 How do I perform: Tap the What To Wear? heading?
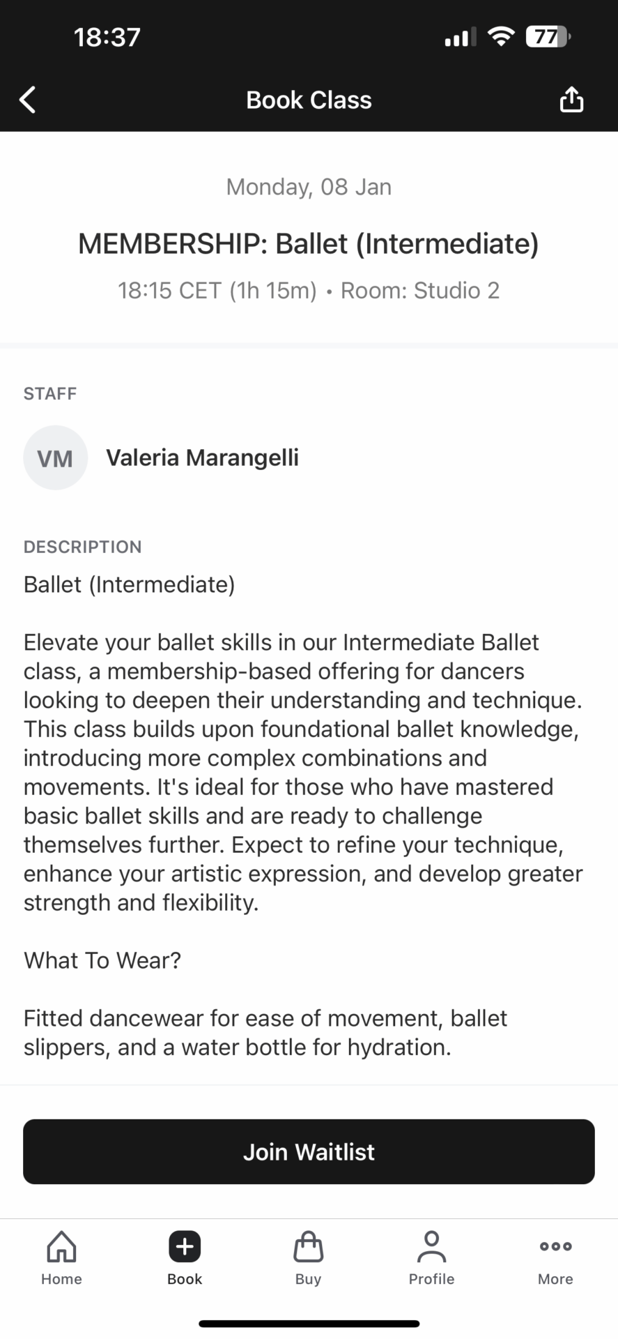[x=102, y=960]
